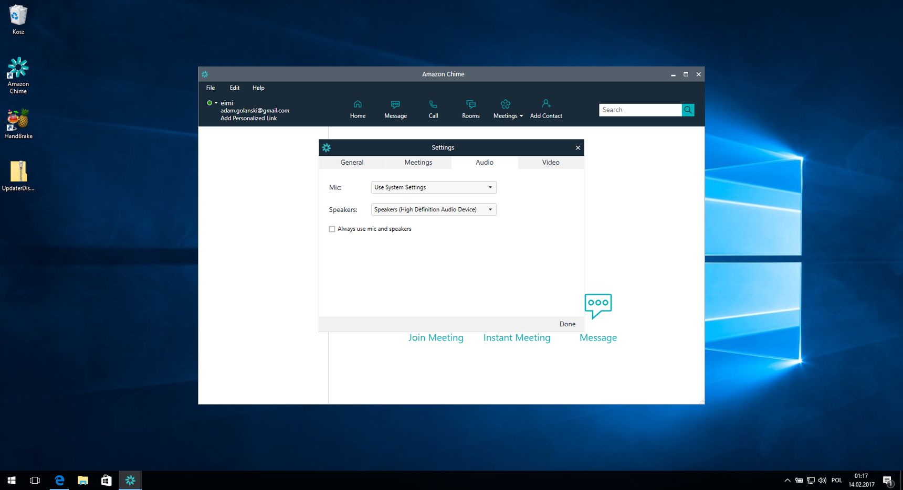This screenshot has height=490, width=903.
Task: Select the Audio settings tab
Action: point(484,163)
